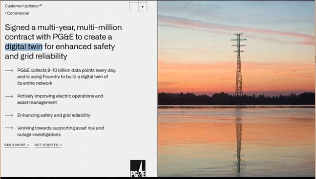This screenshot has height=179, width=316.
Task: Click the bullet 'PG&E collects 8-10 billion data points'
Action: click(66, 77)
